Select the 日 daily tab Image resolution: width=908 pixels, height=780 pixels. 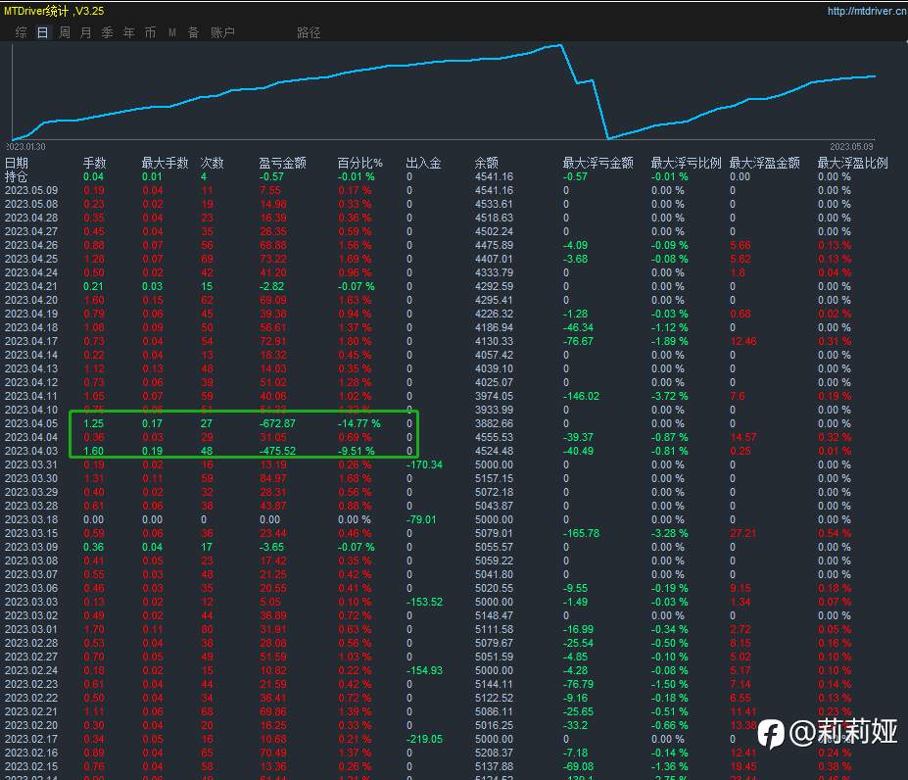click(x=42, y=32)
